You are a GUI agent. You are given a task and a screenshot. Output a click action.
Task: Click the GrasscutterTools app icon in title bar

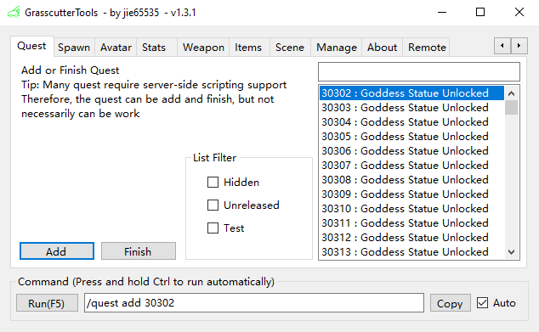(14, 13)
